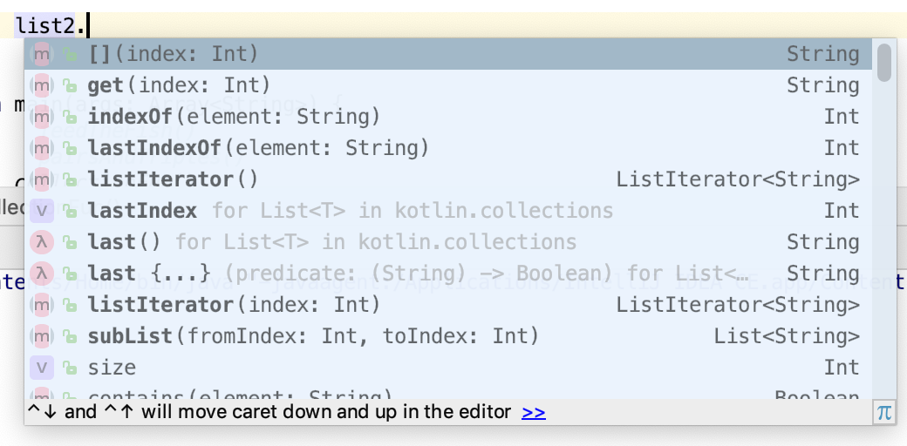Viewport: 907px width, 446px height.
Task: Select lastIndexOf(element: String) completion
Action: [x=258, y=148]
